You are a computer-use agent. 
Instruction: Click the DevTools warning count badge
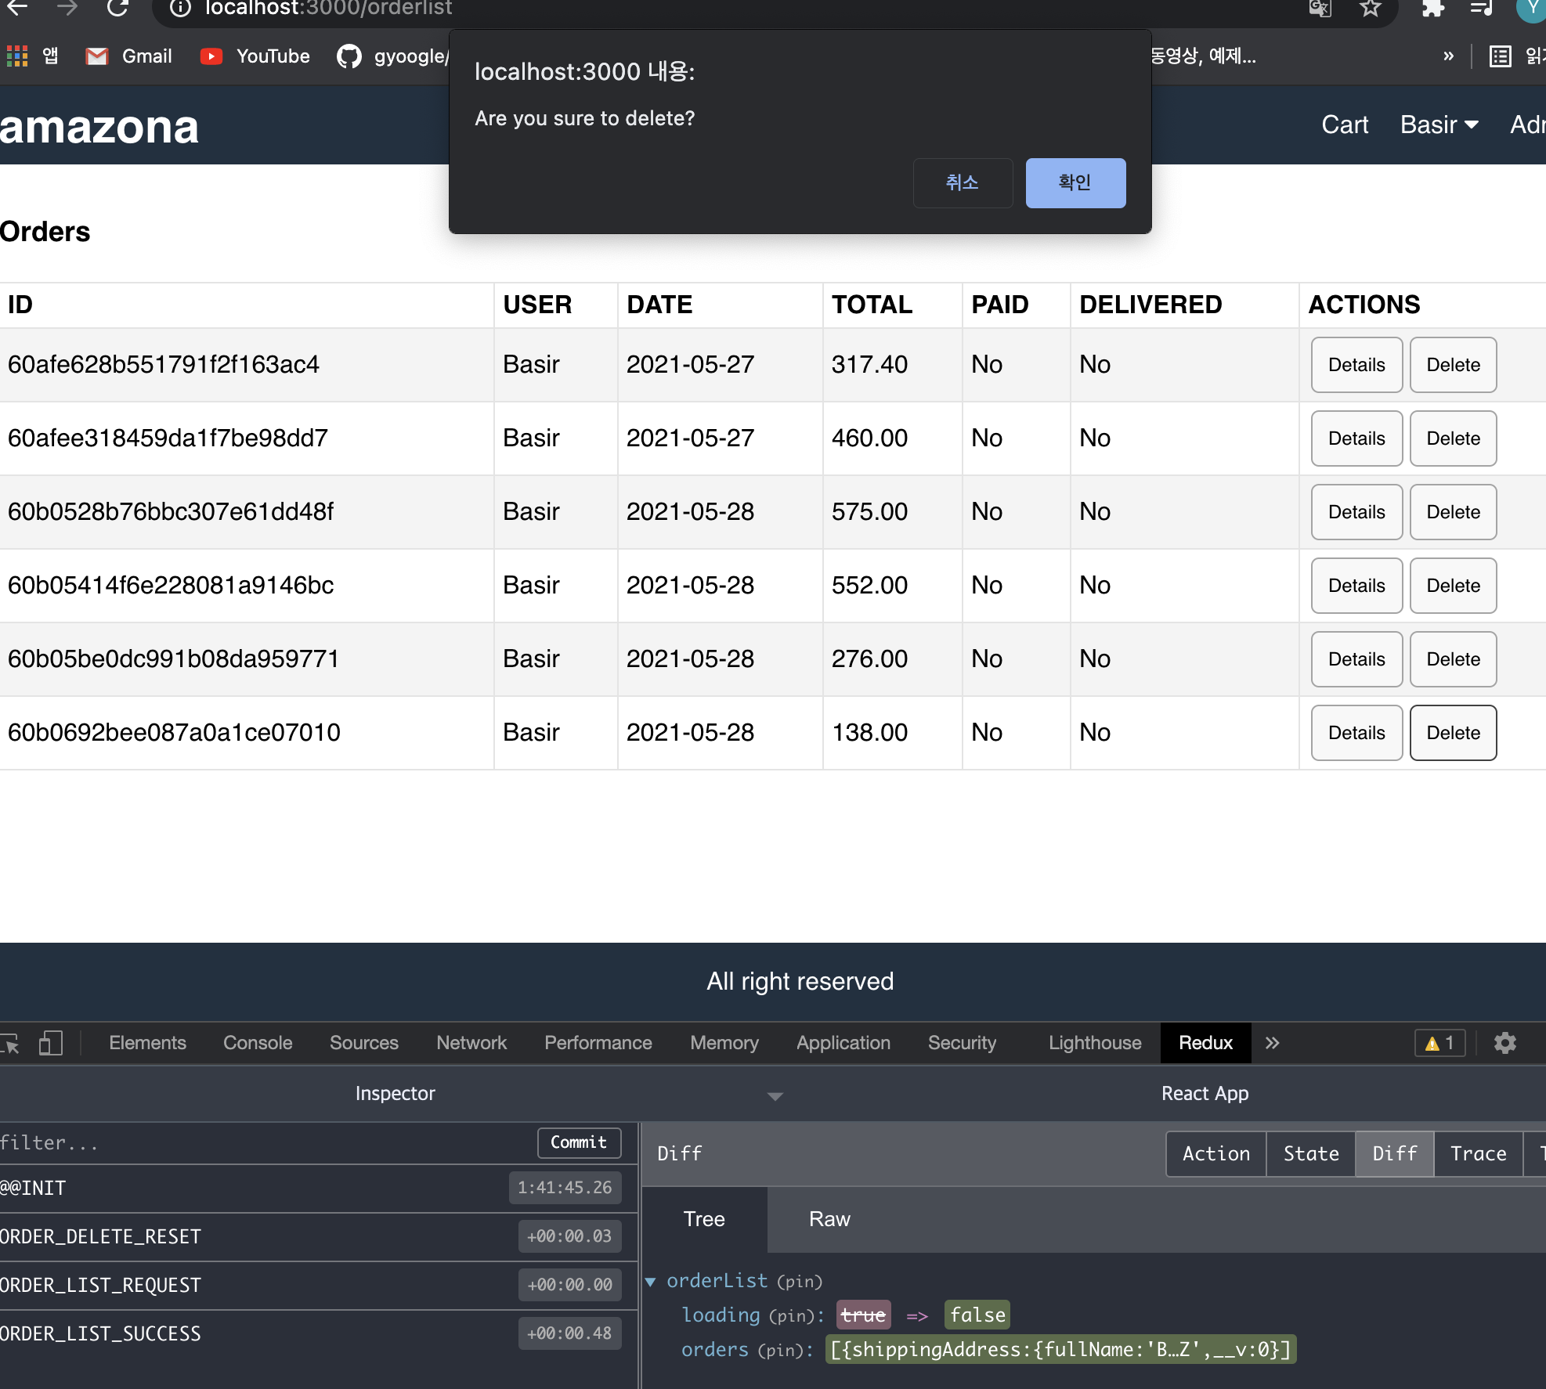(1439, 1043)
